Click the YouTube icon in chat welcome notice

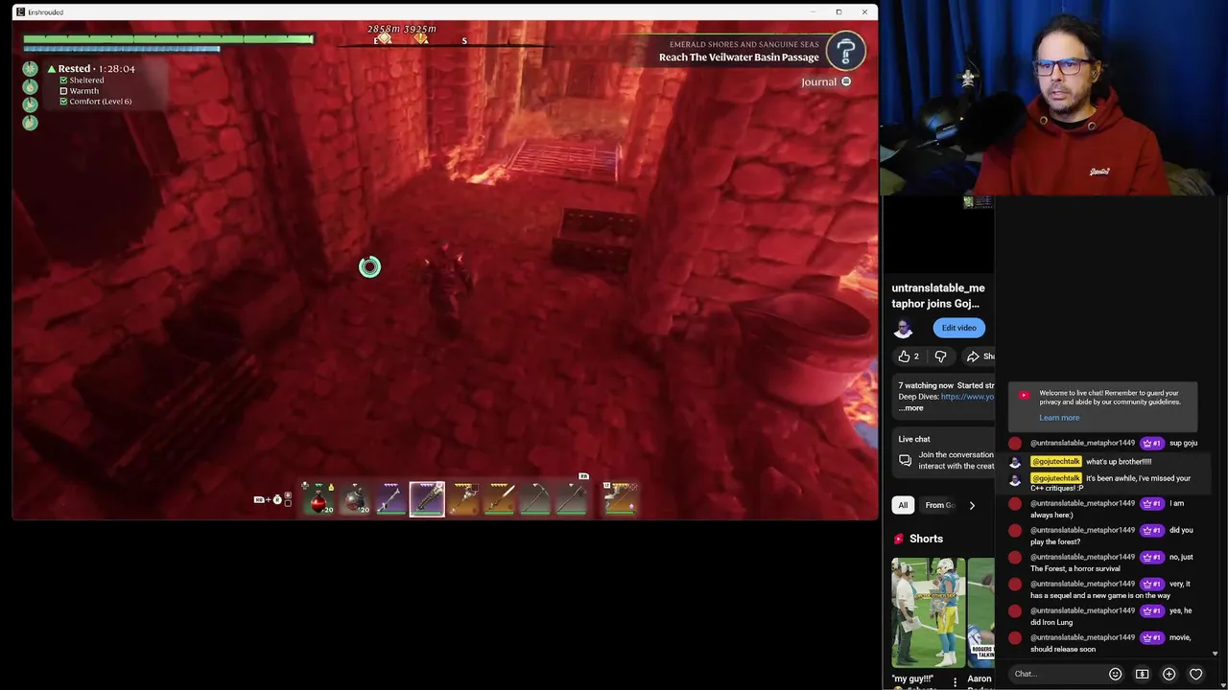tap(1024, 395)
